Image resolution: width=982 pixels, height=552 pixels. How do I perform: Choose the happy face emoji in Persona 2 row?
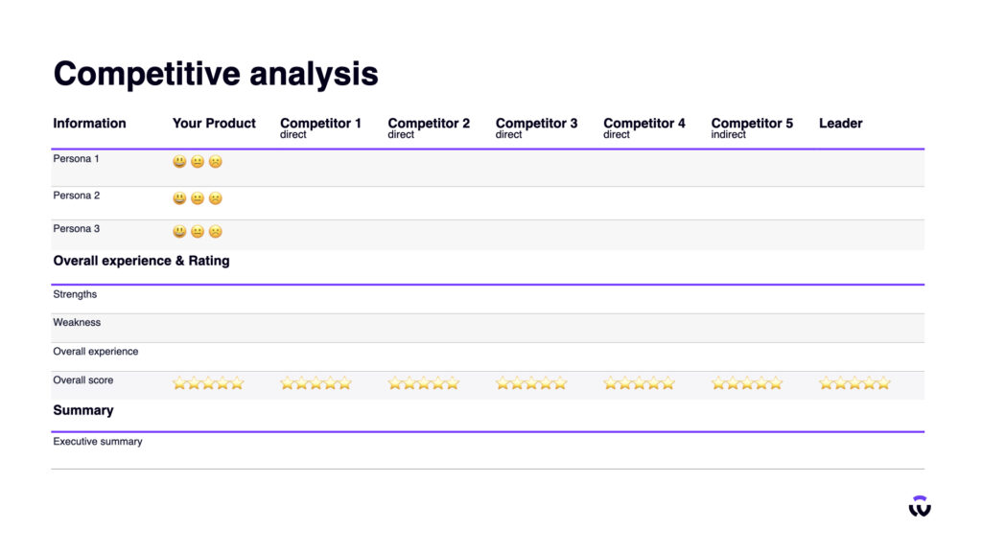(x=179, y=198)
